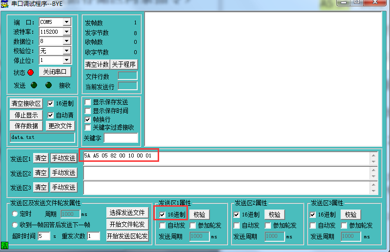
Task: Click the green 接收 indicator light
Action: point(48,85)
